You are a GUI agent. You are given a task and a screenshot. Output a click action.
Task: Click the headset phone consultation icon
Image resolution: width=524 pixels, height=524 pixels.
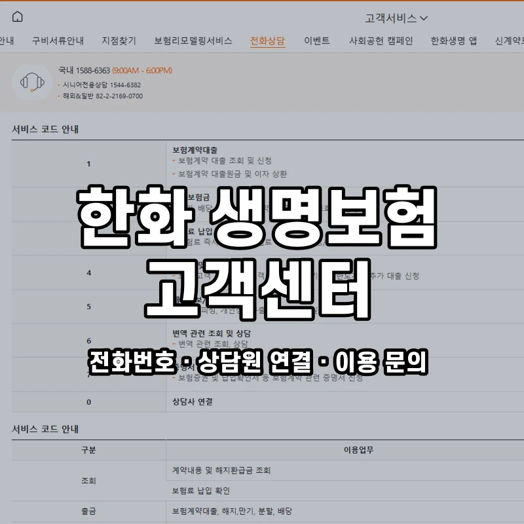[x=32, y=83]
